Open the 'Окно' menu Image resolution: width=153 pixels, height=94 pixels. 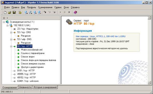[66, 7]
